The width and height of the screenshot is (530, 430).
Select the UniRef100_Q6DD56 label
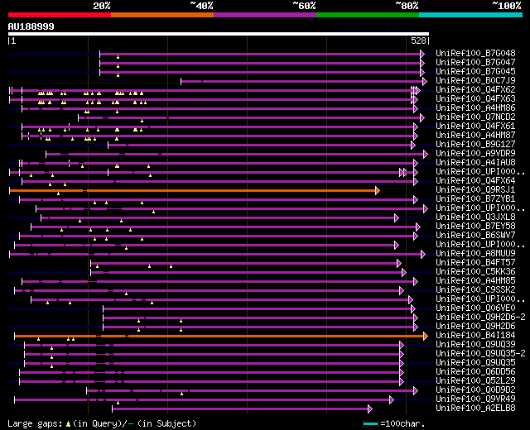[x=475, y=372]
